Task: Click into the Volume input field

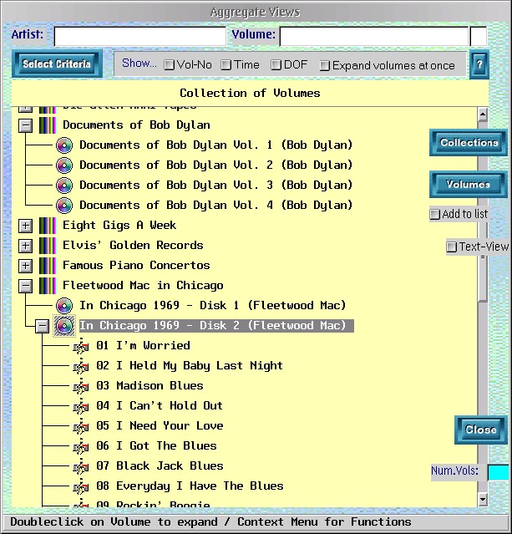Action: pos(374,36)
